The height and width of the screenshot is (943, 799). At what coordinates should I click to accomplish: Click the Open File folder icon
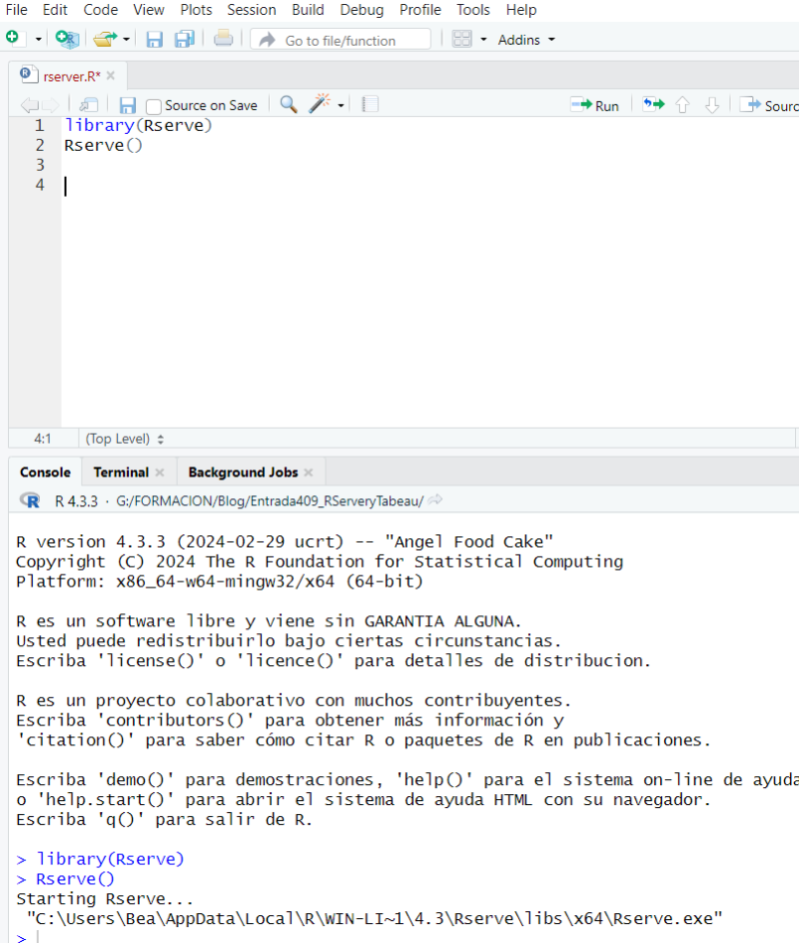(104, 39)
